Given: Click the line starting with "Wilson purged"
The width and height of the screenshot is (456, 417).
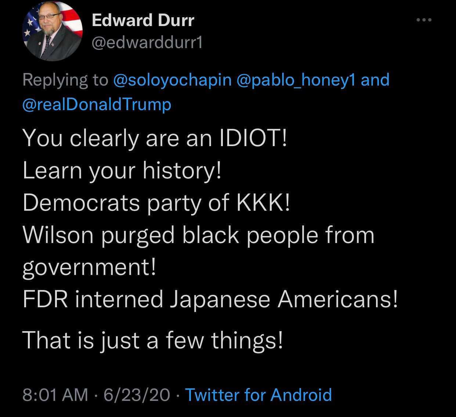Looking at the screenshot, I should 198,235.
